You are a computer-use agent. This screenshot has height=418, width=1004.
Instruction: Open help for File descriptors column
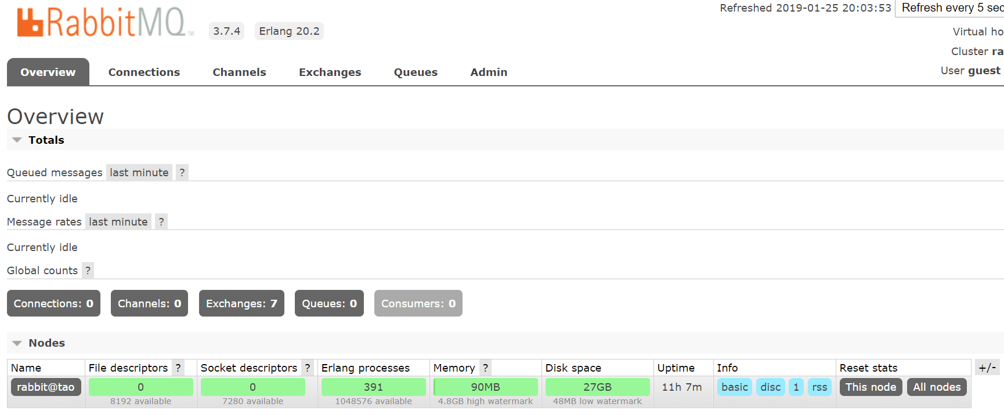pyautogui.click(x=178, y=368)
